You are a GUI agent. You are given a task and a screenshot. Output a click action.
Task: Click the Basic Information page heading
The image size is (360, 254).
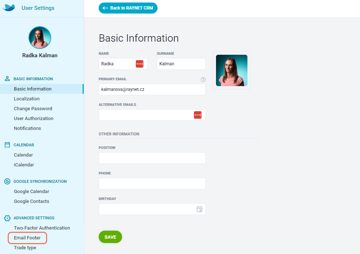pos(139,38)
